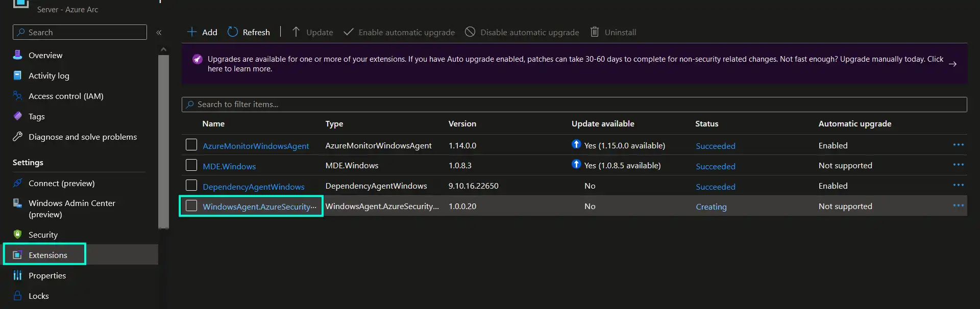This screenshot has width=980, height=309.
Task: Click update arrow icon for MDE.Windows row
Action: pos(576,164)
